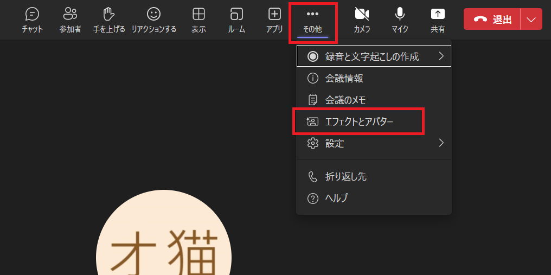Open the チャット (Chat) panel
This screenshot has width=551, height=275.
click(32, 20)
